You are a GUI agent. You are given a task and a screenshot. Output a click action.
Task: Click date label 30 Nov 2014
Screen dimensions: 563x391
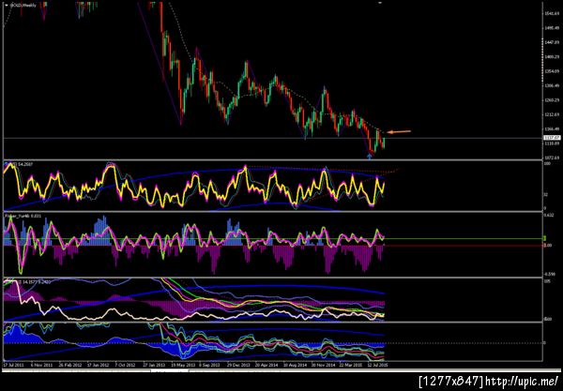point(323,365)
